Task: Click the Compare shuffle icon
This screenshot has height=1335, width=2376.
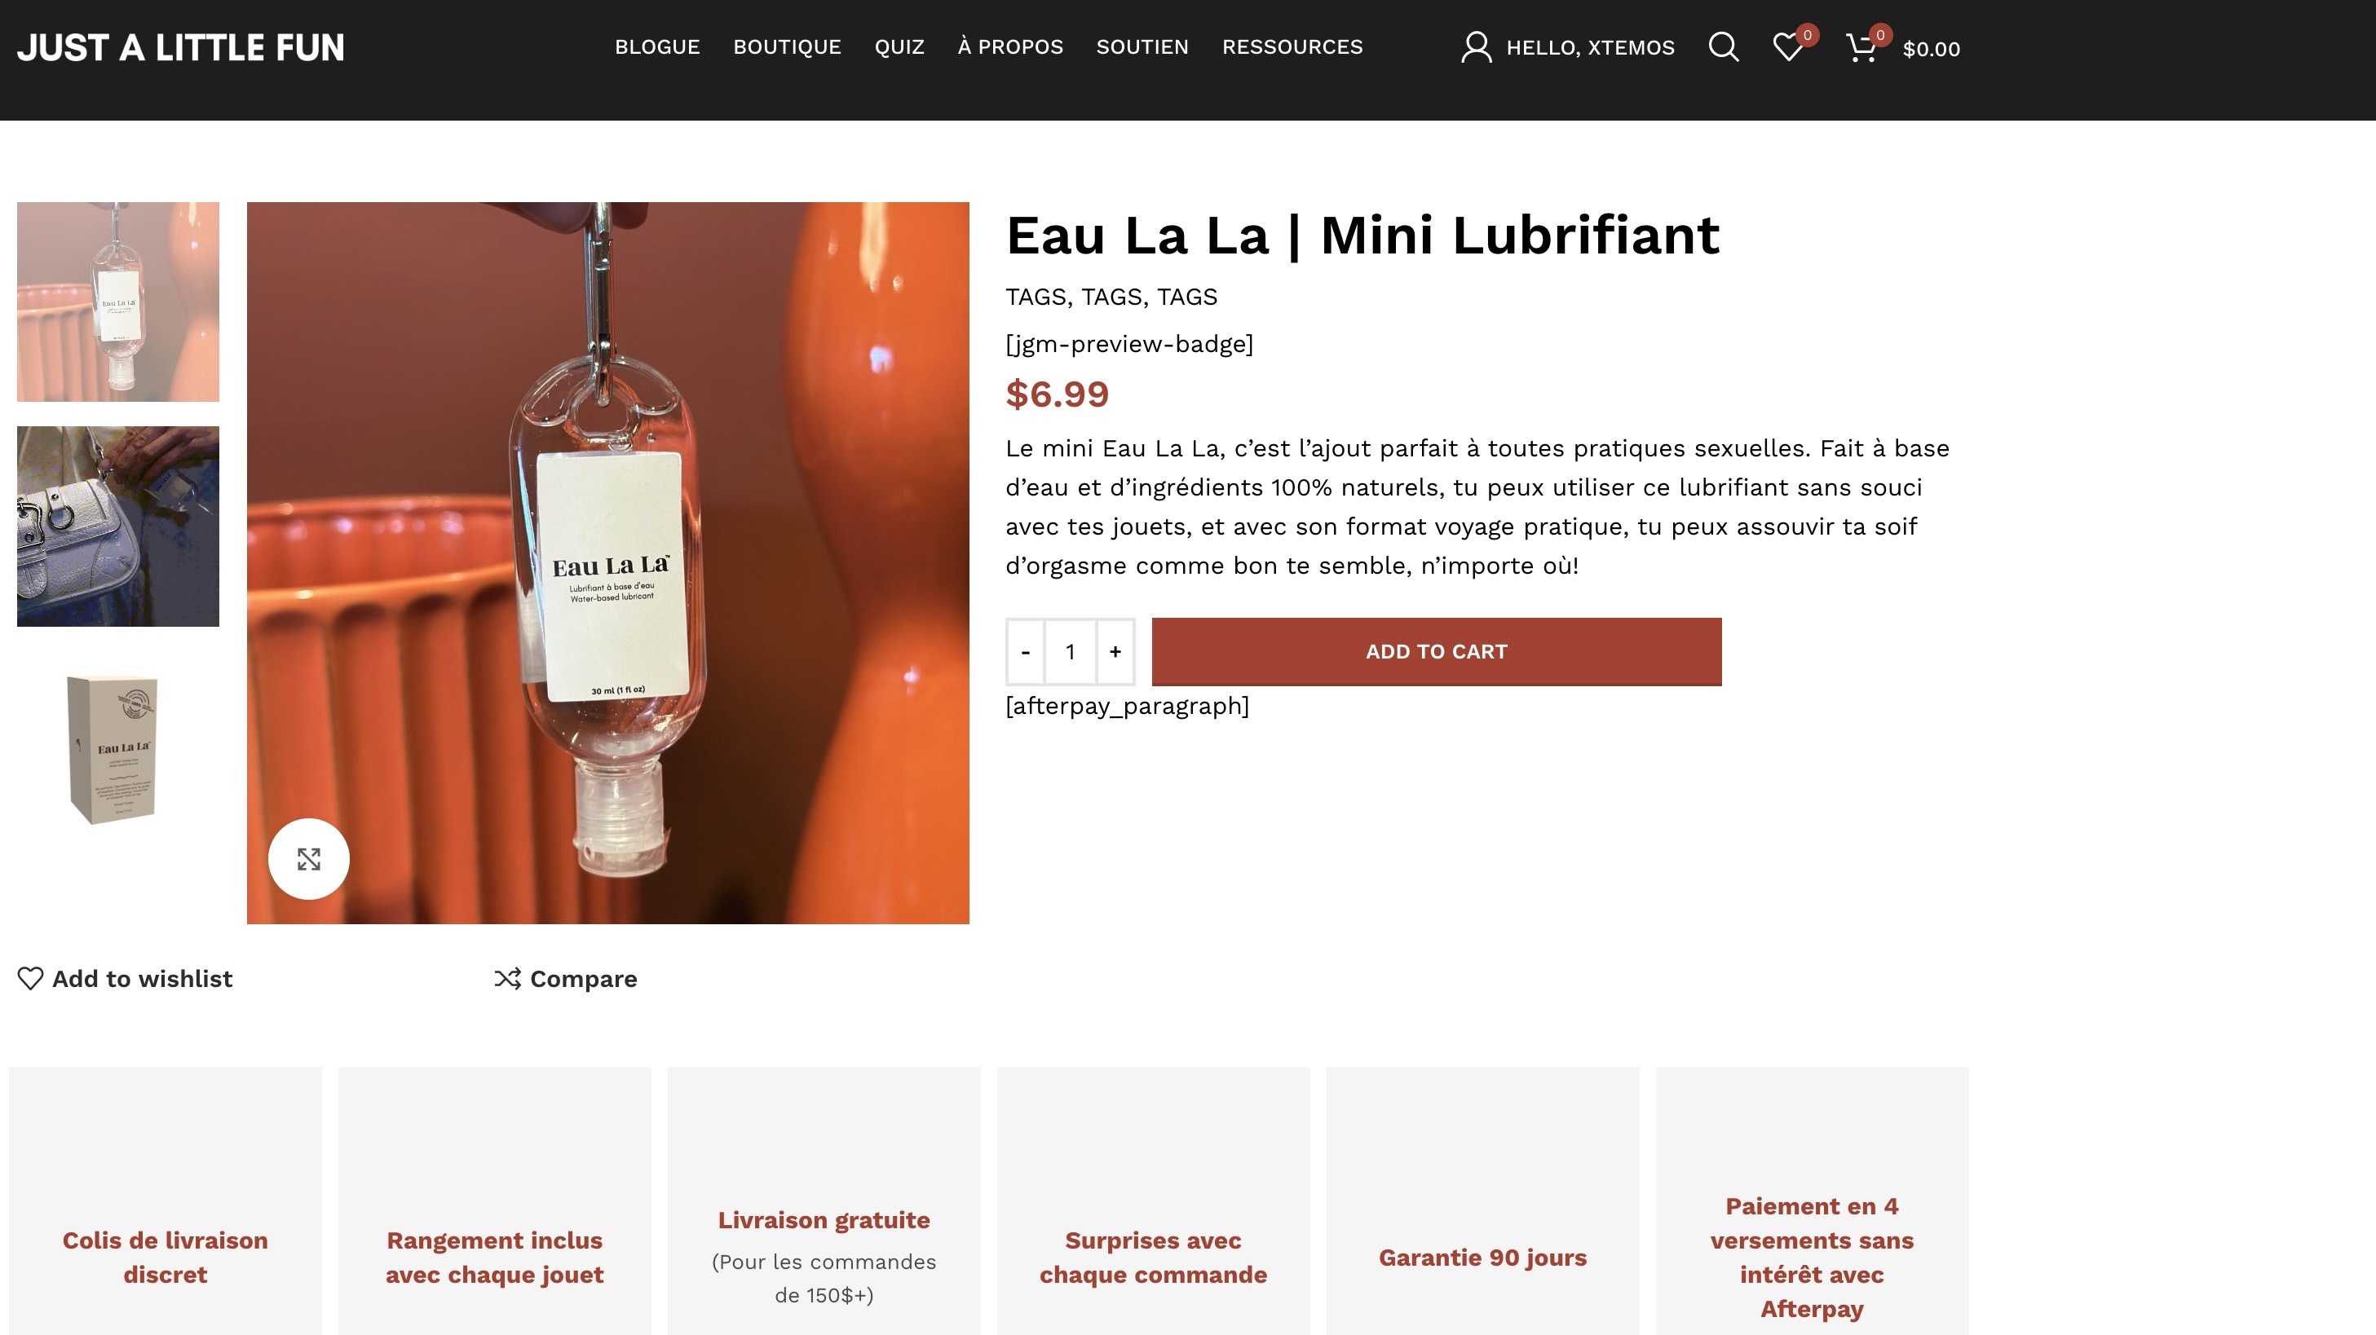Action: point(507,978)
